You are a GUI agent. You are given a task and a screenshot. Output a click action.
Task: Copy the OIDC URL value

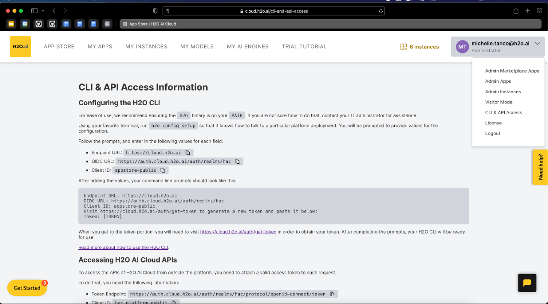pyautogui.click(x=238, y=162)
